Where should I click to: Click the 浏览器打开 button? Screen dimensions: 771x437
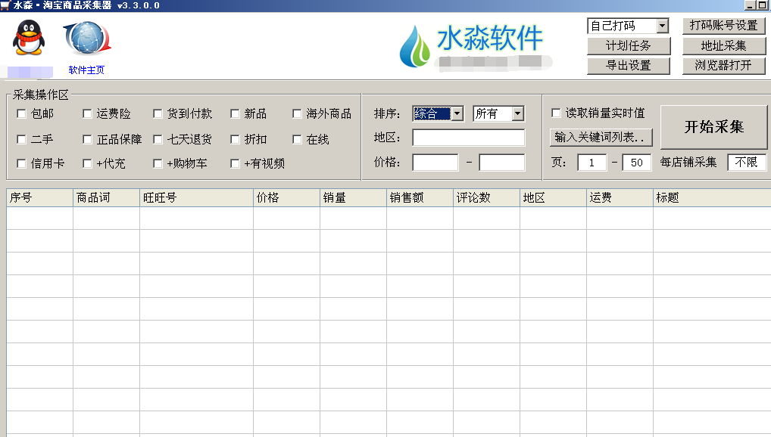coord(724,66)
